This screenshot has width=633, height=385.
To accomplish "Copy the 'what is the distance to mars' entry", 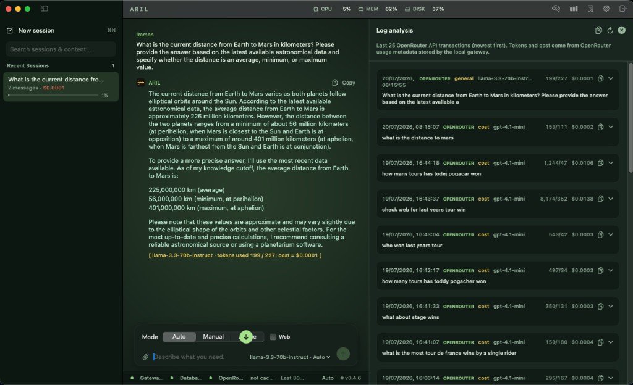I will tap(601, 127).
